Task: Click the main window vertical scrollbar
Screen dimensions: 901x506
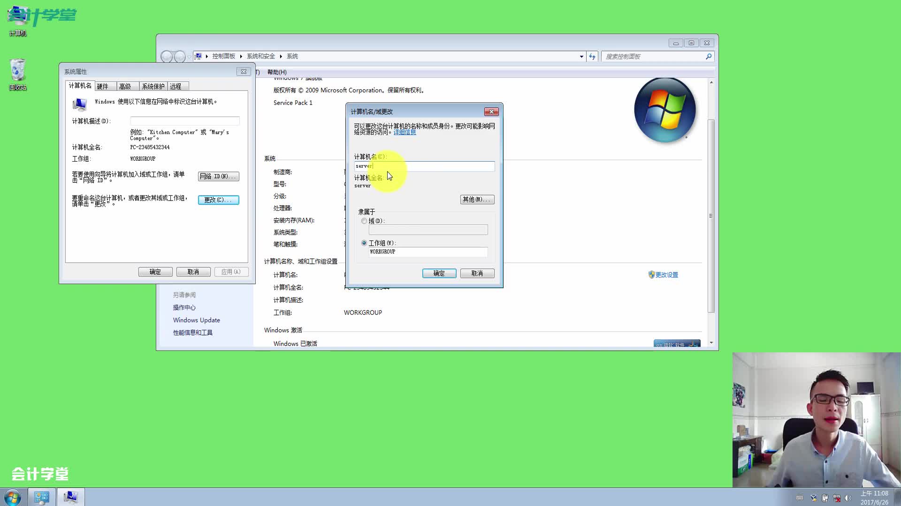Action: coord(711,216)
